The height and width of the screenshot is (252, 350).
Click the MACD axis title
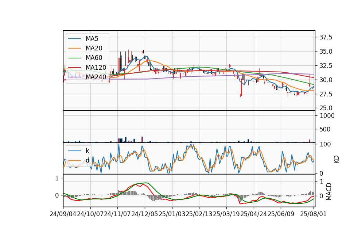click(329, 191)
